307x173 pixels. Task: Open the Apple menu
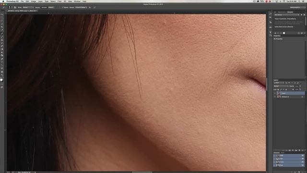(x=3, y=1)
